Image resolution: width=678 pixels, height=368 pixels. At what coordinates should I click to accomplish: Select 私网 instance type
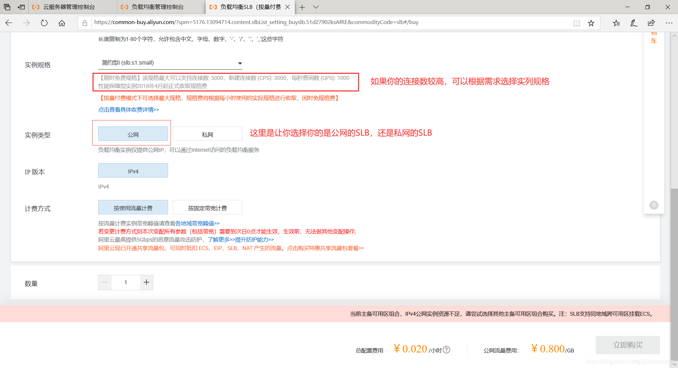(207, 134)
